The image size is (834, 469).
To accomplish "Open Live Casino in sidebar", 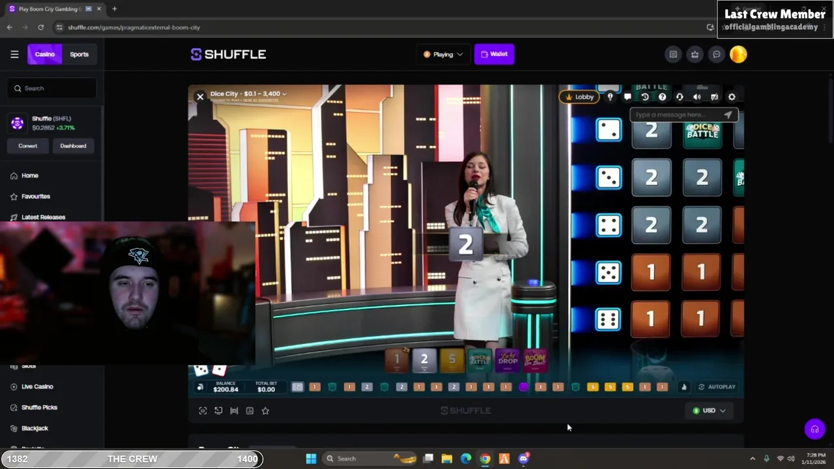I will 37,386.
